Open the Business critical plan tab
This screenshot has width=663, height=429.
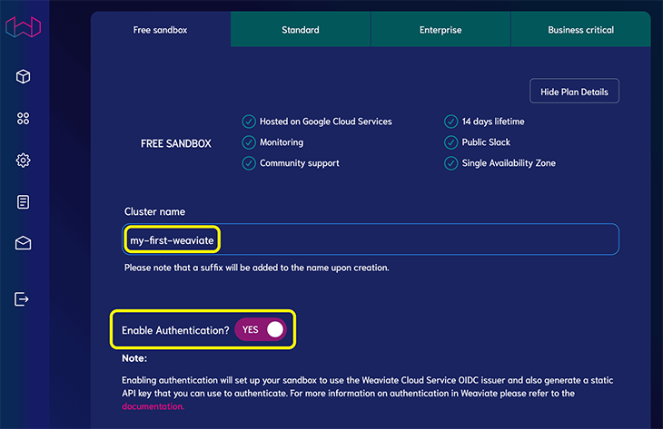580,30
